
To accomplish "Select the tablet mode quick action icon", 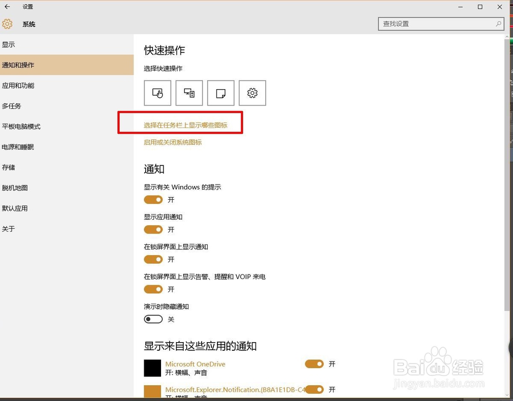I will 157,93.
